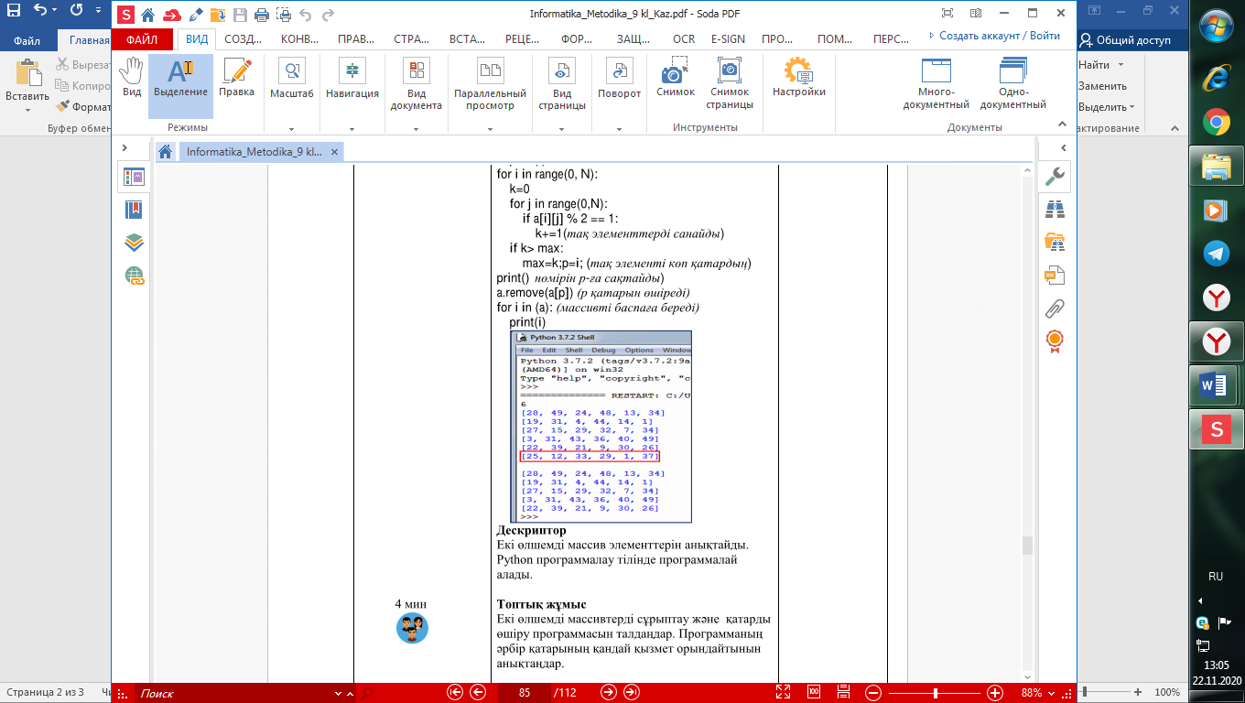Switch to the OCR ribbon tab
Image resolution: width=1245 pixels, height=703 pixels.
[684, 39]
